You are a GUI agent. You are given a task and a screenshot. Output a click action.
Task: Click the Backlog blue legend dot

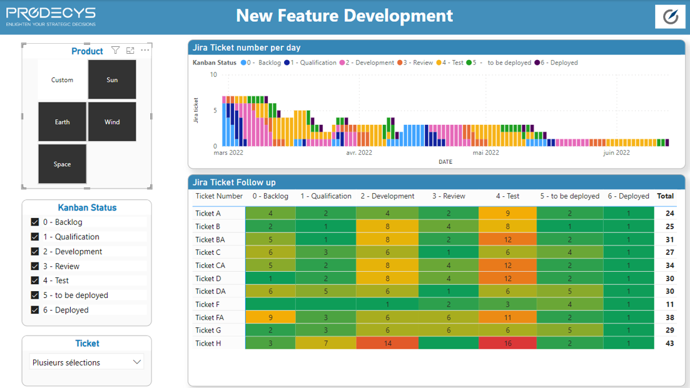243,62
